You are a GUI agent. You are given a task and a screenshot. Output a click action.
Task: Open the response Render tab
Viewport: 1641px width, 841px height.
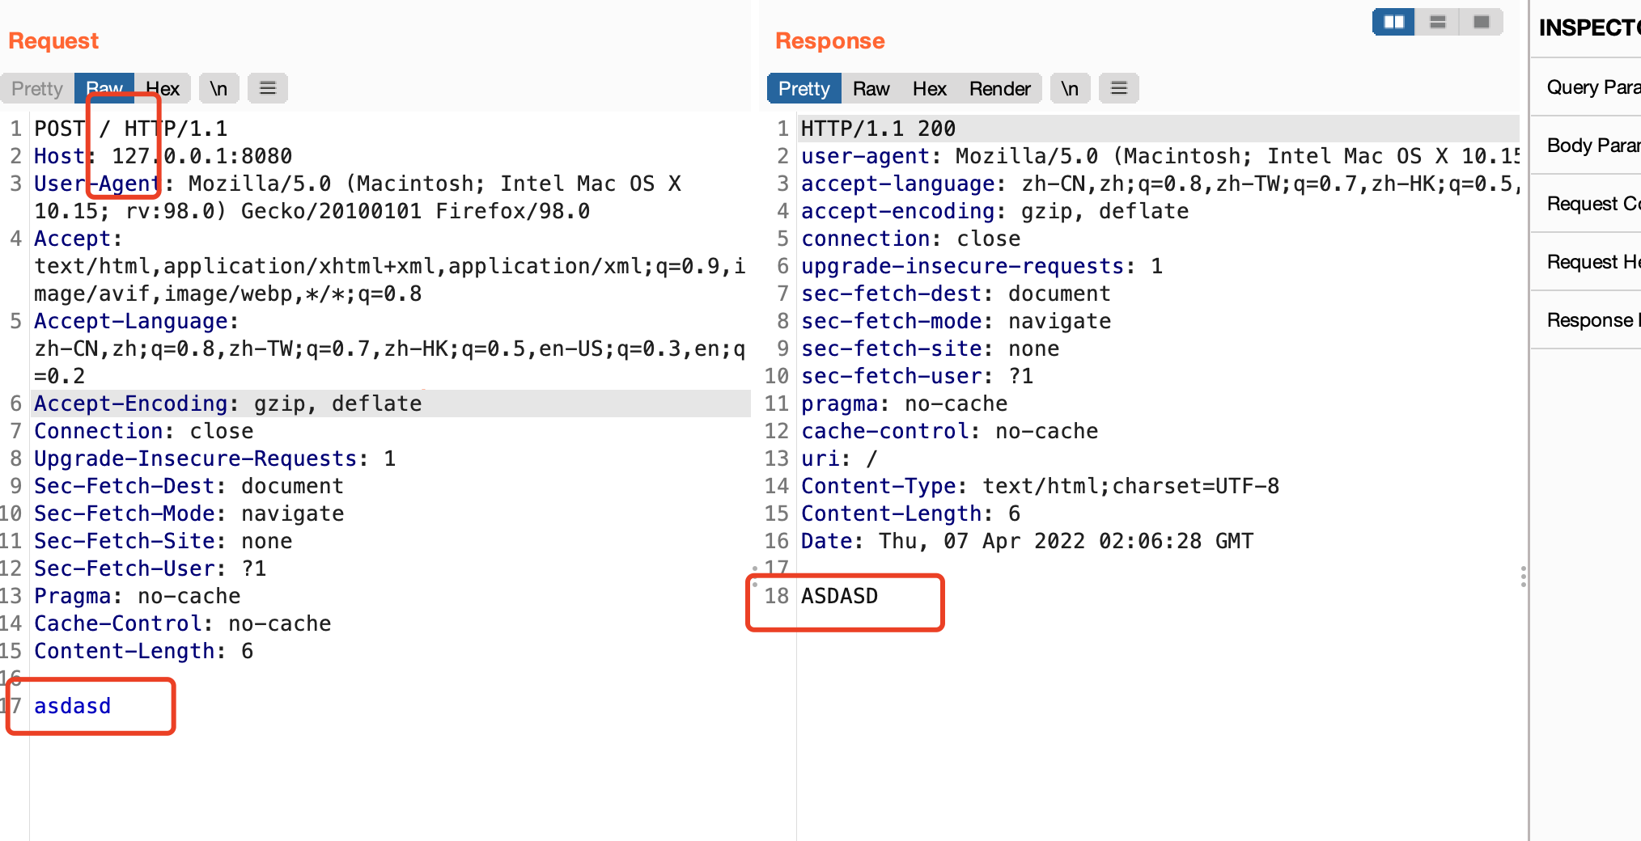(1000, 88)
